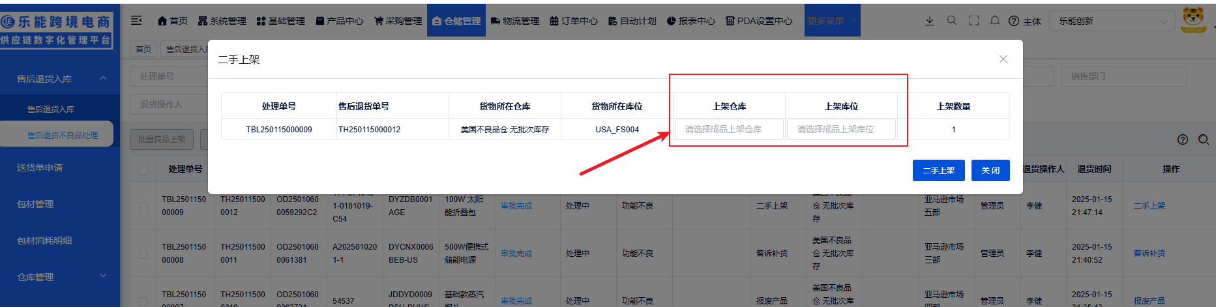Click the blue 二手上架 confirm button
This screenshot has height=307, width=1216.
(x=938, y=170)
